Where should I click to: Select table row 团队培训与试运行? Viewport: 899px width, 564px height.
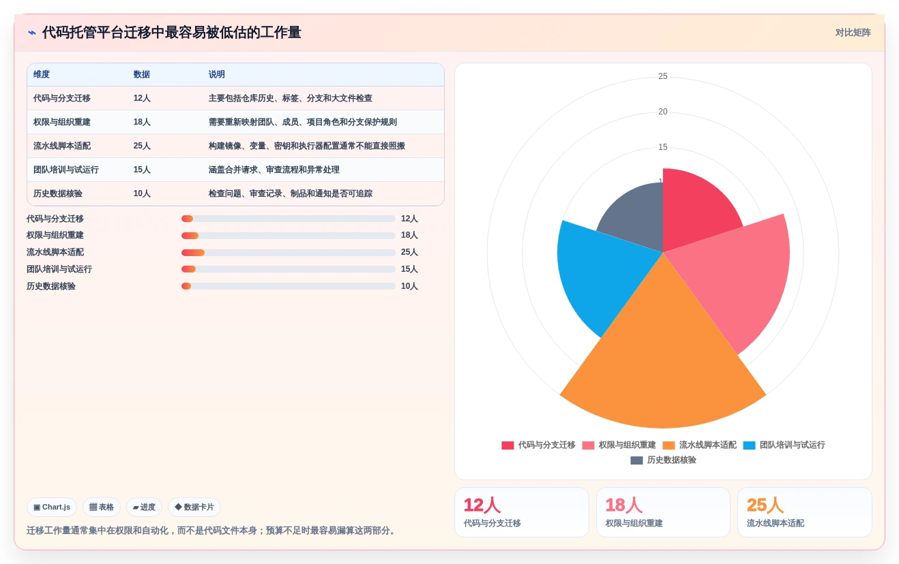coord(235,170)
